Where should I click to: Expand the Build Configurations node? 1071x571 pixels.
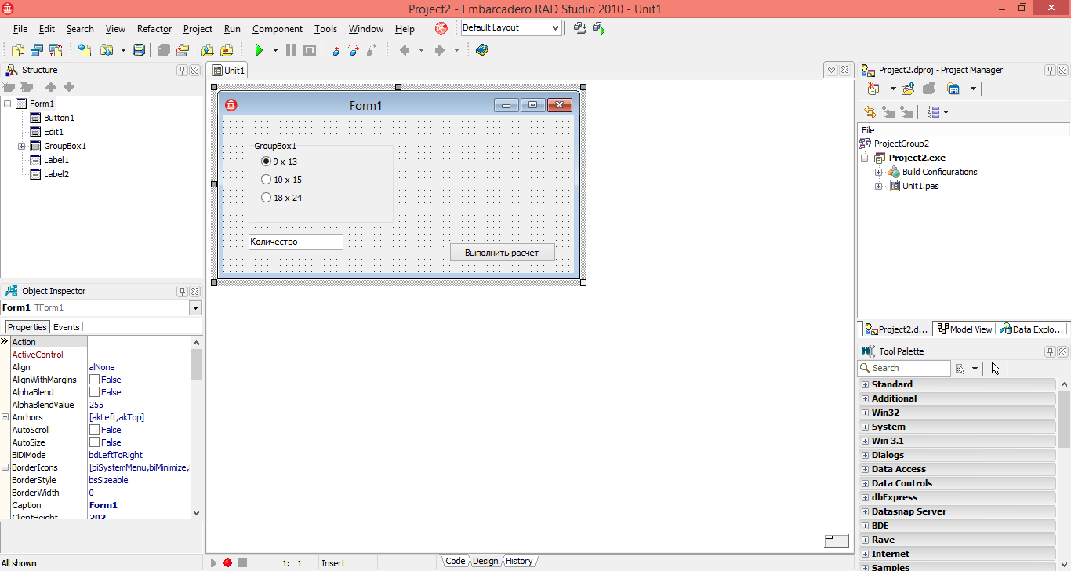879,172
